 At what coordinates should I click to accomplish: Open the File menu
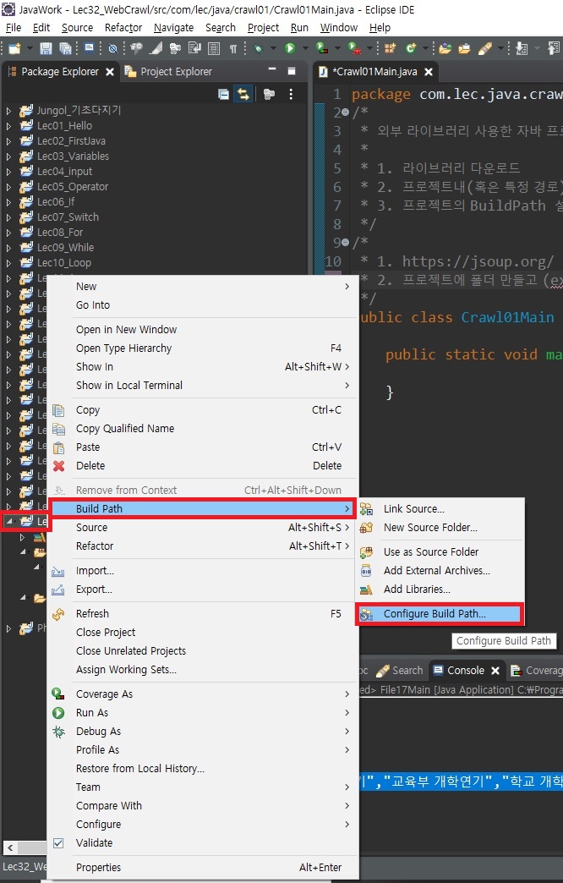pos(13,28)
